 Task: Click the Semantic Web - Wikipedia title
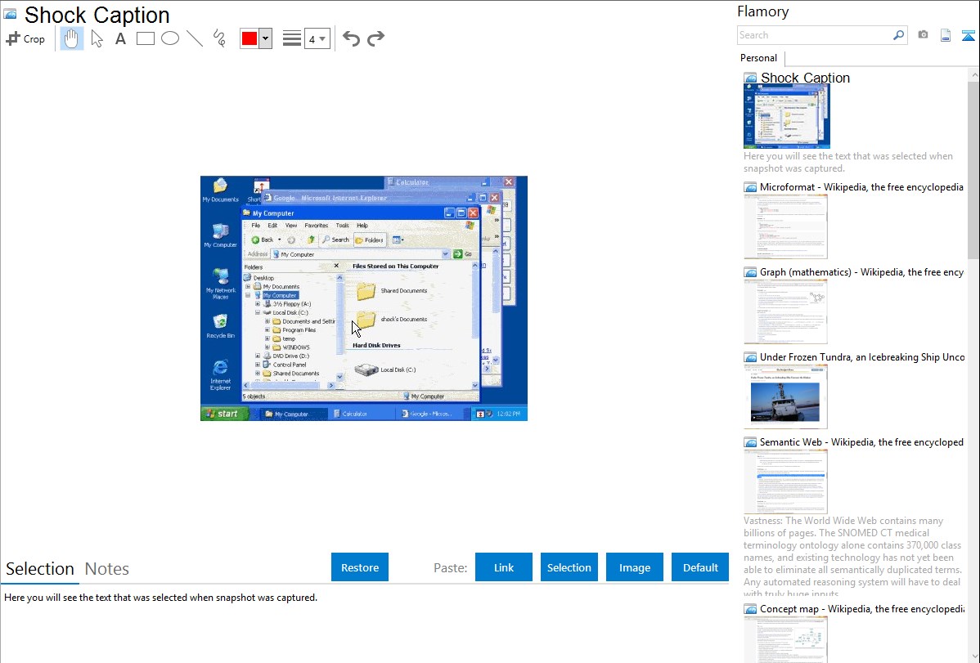coord(861,441)
